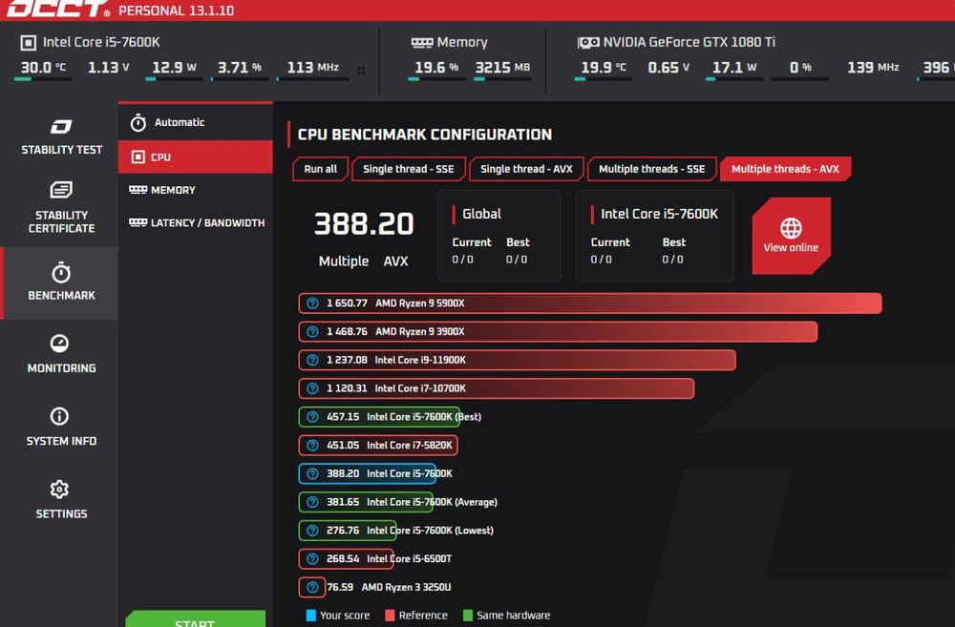This screenshot has width=955, height=627.
Task: Click the Same hardware legend entry
Action: (x=507, y=616)
